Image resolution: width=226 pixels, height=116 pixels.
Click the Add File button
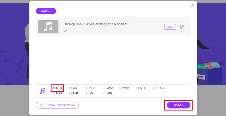coord(46,11)
